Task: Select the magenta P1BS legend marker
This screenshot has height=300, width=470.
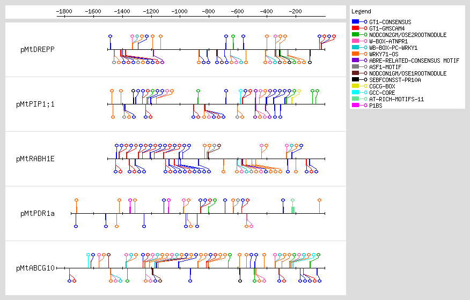Action: 358,106
